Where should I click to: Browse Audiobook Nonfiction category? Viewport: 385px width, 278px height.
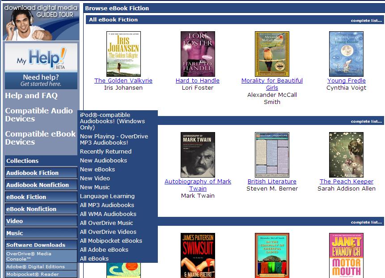click(41, 185)
